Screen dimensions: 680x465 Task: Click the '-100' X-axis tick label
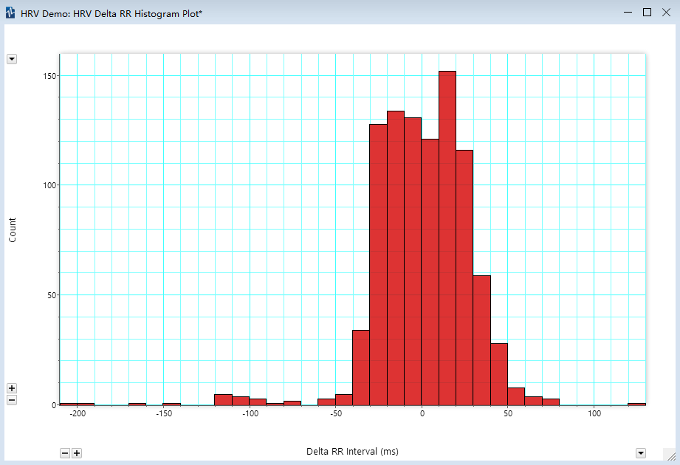tap(250, 413)
